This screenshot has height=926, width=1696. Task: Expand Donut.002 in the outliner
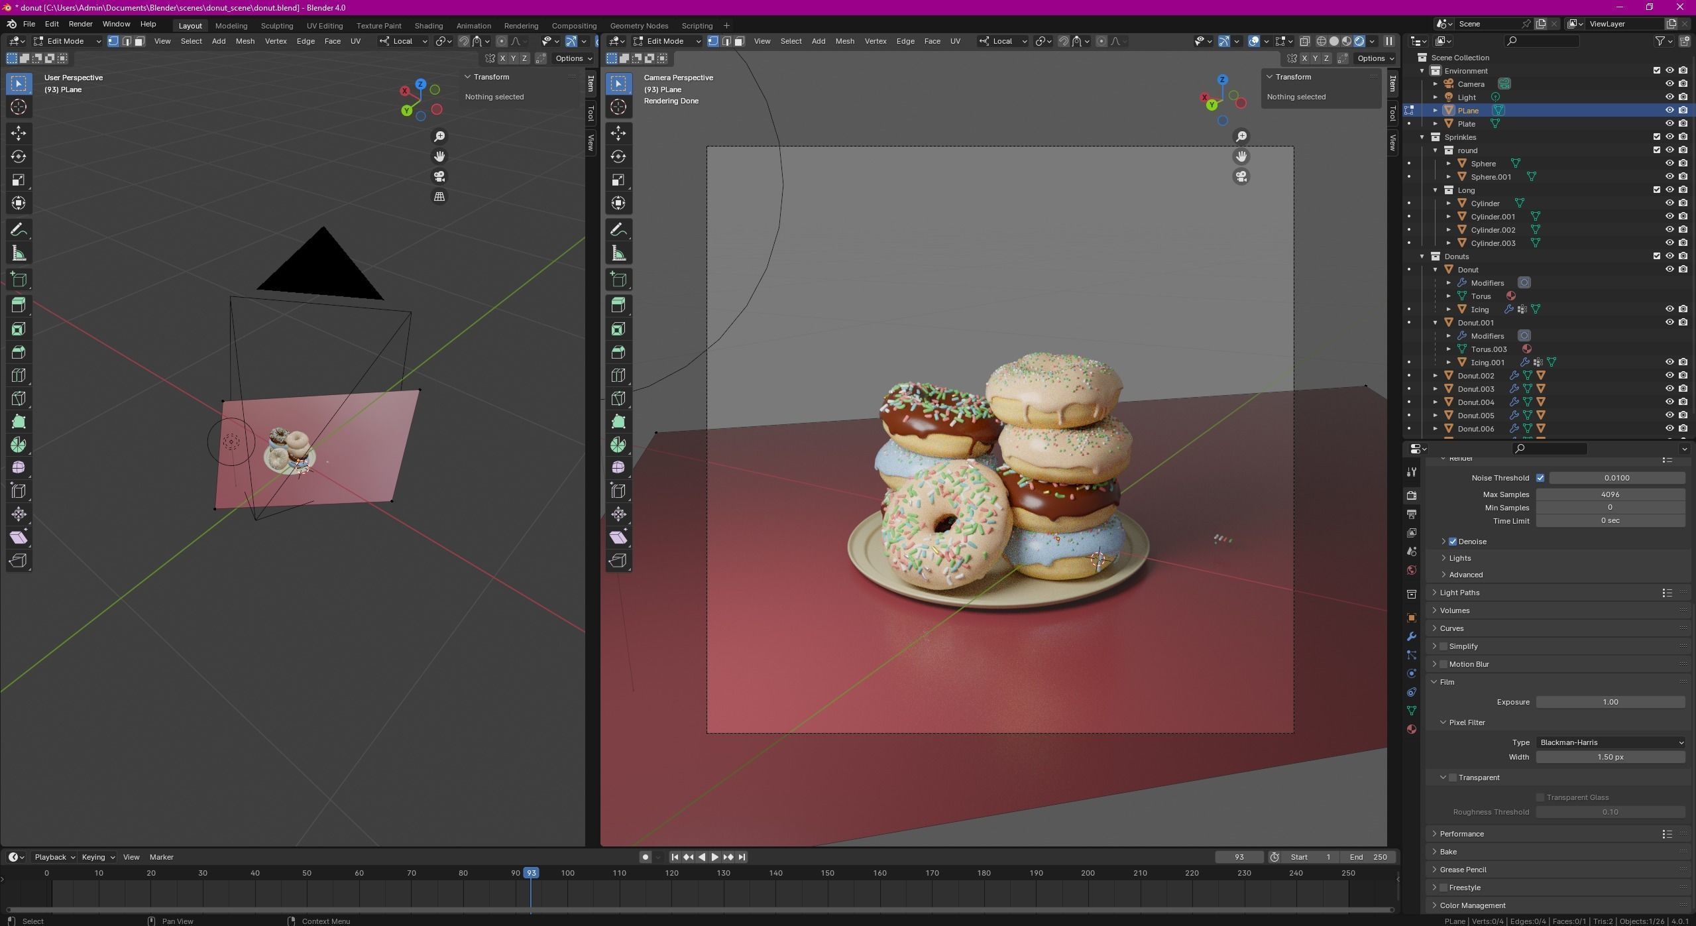point(1436,376)
